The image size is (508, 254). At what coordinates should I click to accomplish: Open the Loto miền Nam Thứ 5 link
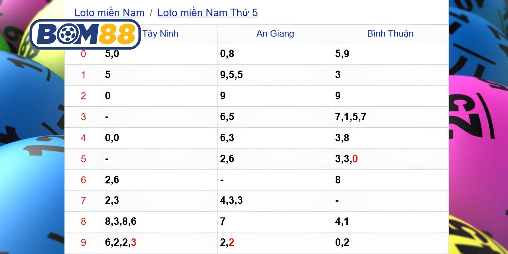(207, 13)
